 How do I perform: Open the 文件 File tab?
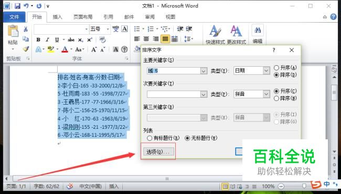click(x=14, y=17)
